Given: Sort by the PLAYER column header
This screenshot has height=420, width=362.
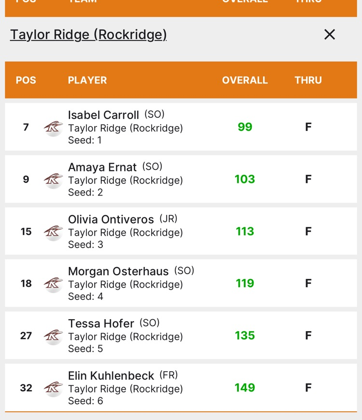Looking at the screenshot, I should point(87,80).
